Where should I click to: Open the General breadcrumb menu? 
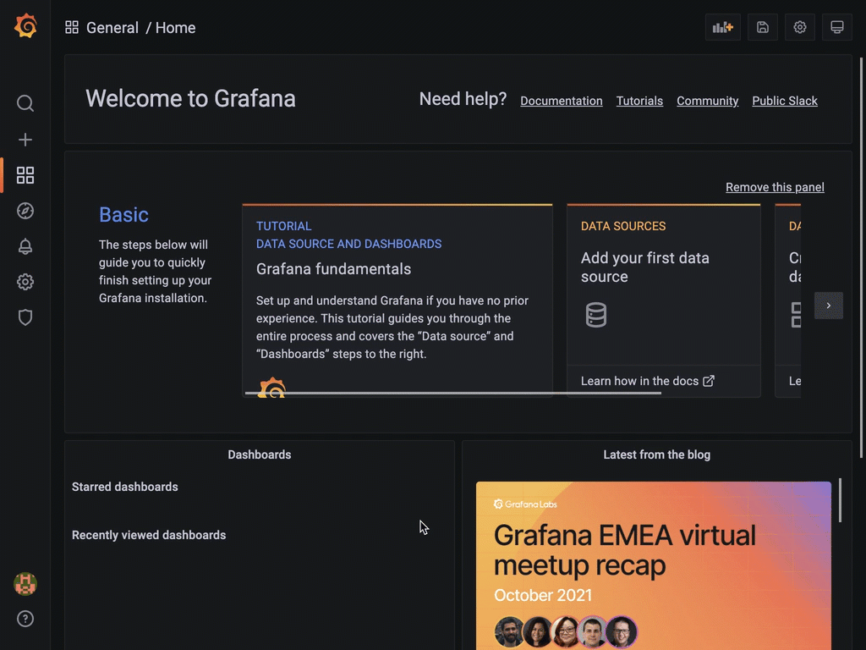[x=112, y=27]
